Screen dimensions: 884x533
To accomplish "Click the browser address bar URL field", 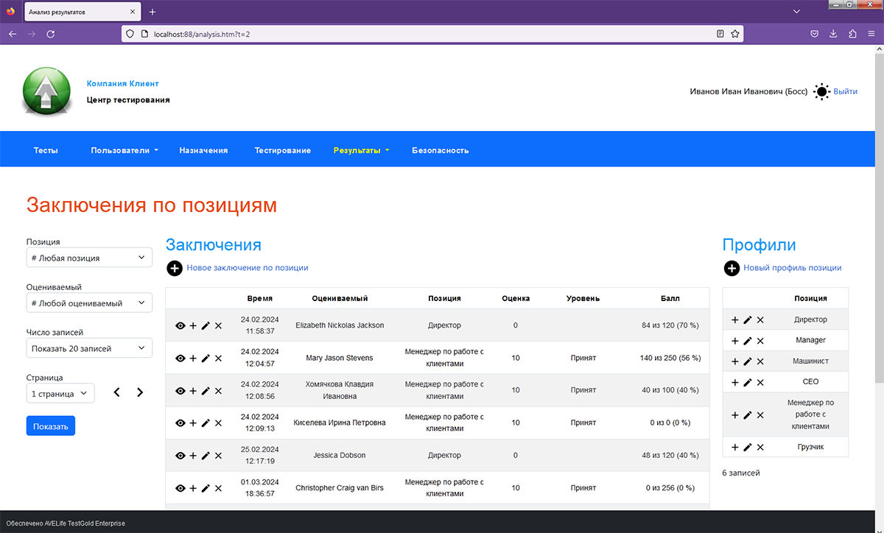I will (427, 34).
